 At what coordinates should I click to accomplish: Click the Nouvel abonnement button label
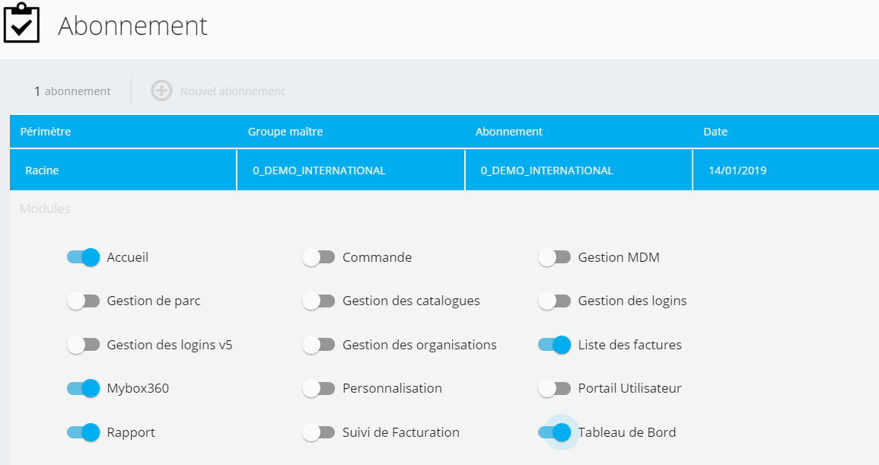[x=232, y=91]
